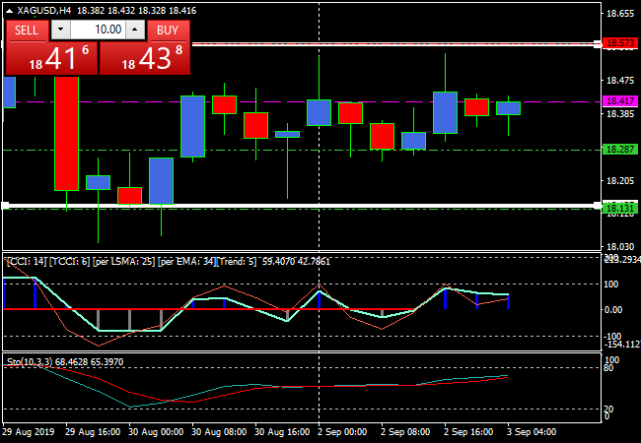Click the BUY button
Viewport: 641px width, 443px height.
[168, 31]
